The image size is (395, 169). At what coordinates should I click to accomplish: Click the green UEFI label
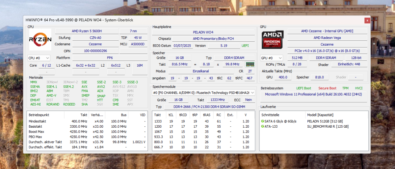245,46
